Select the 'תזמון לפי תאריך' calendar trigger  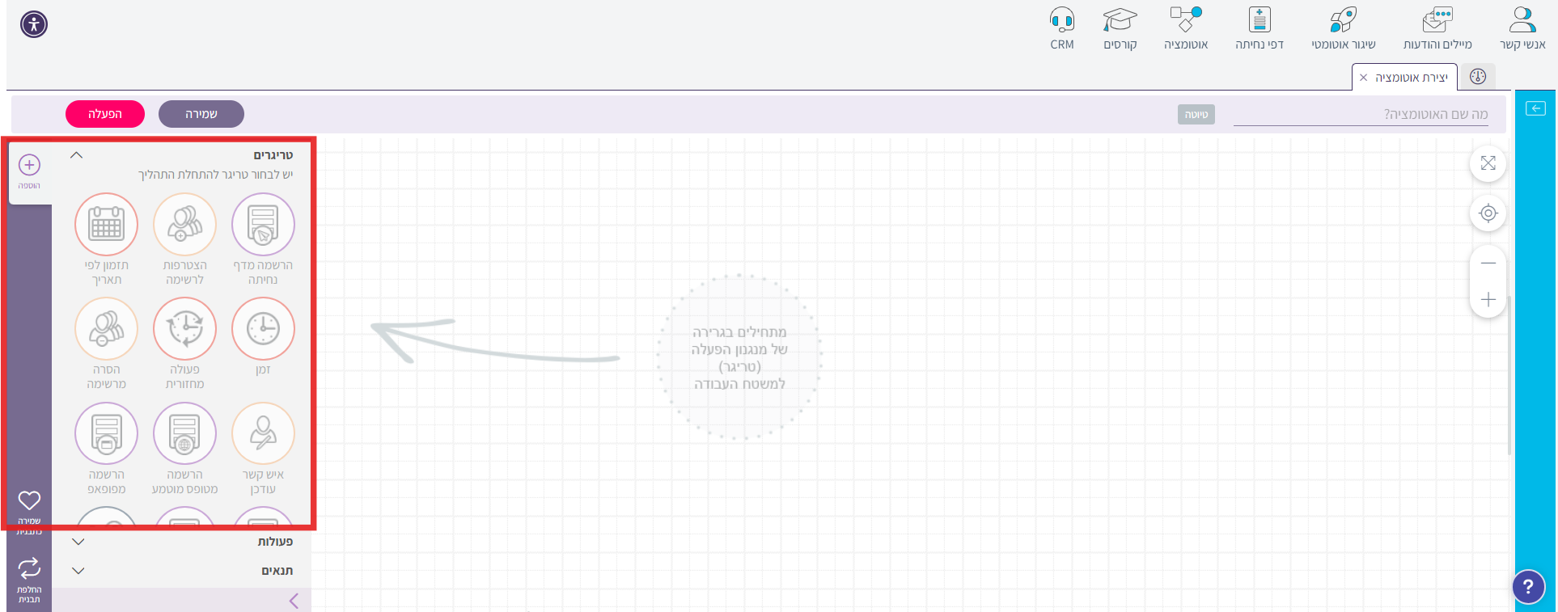106,225
